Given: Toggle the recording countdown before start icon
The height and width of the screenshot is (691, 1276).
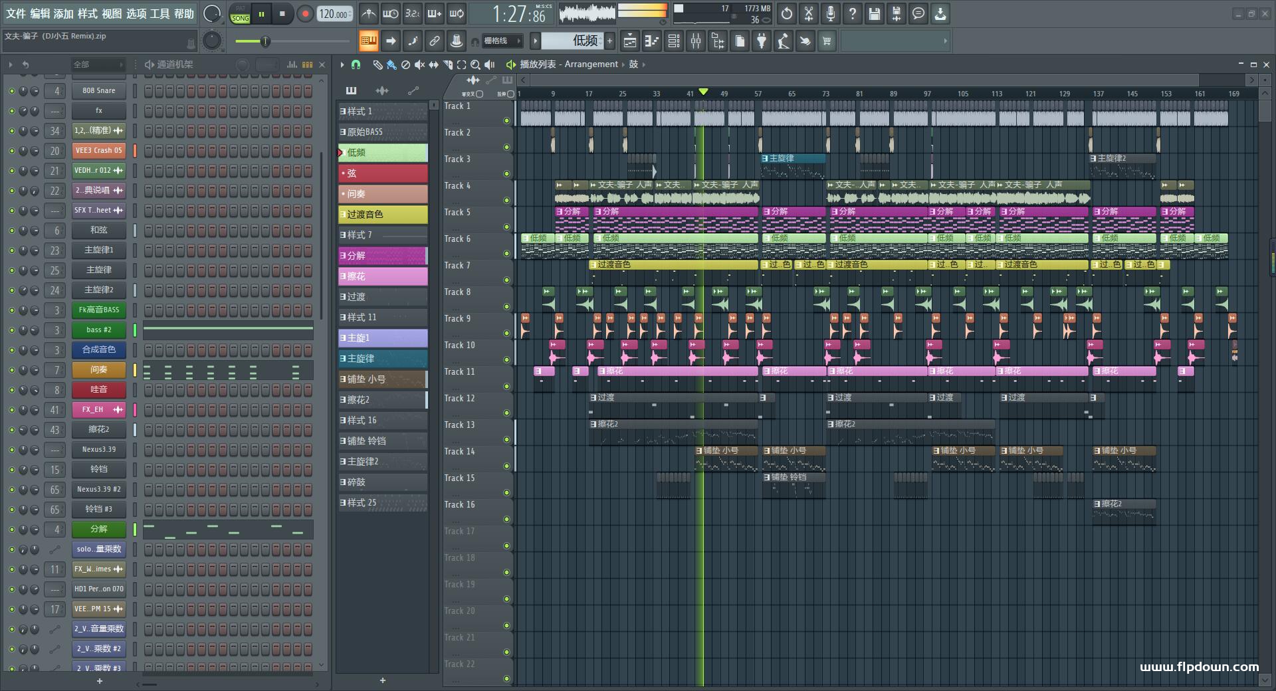Looking at the screenshot, I should (412, 13).
